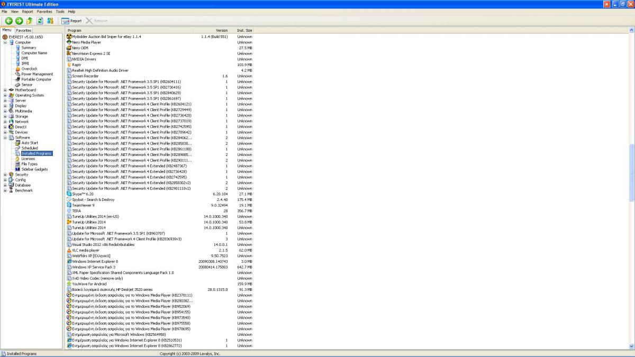This screenshot has width=635, height=357.
Task: Open Auto Start under Software
Action: click(x=30, y=143)
